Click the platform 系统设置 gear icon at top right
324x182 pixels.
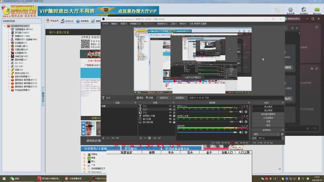click(x=290, y=11)
